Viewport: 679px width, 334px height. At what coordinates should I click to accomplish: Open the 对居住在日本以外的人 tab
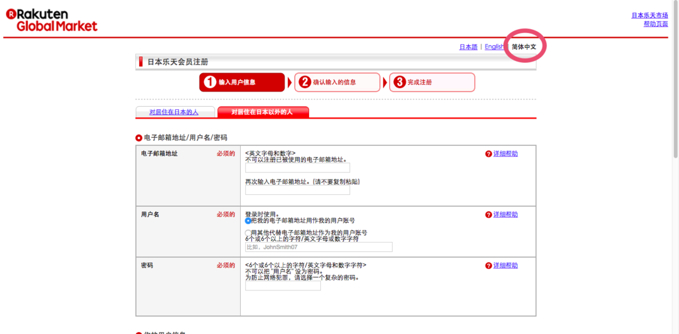263,112
